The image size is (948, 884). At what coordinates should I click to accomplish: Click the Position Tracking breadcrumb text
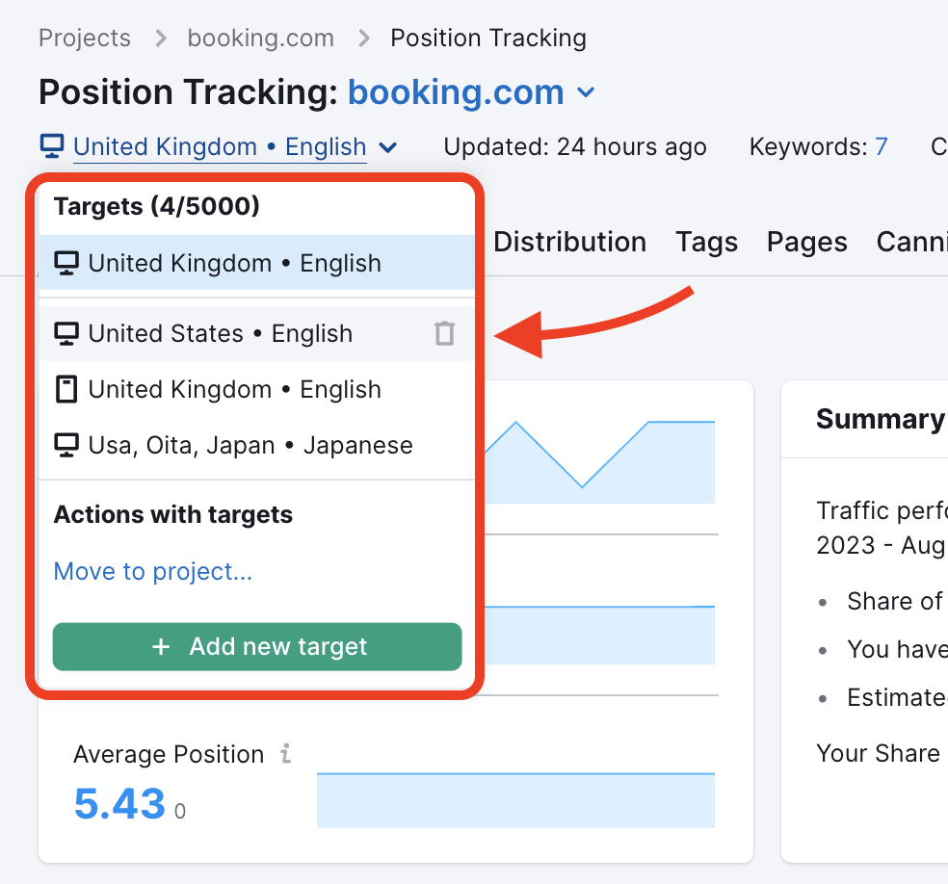point(488,39)
